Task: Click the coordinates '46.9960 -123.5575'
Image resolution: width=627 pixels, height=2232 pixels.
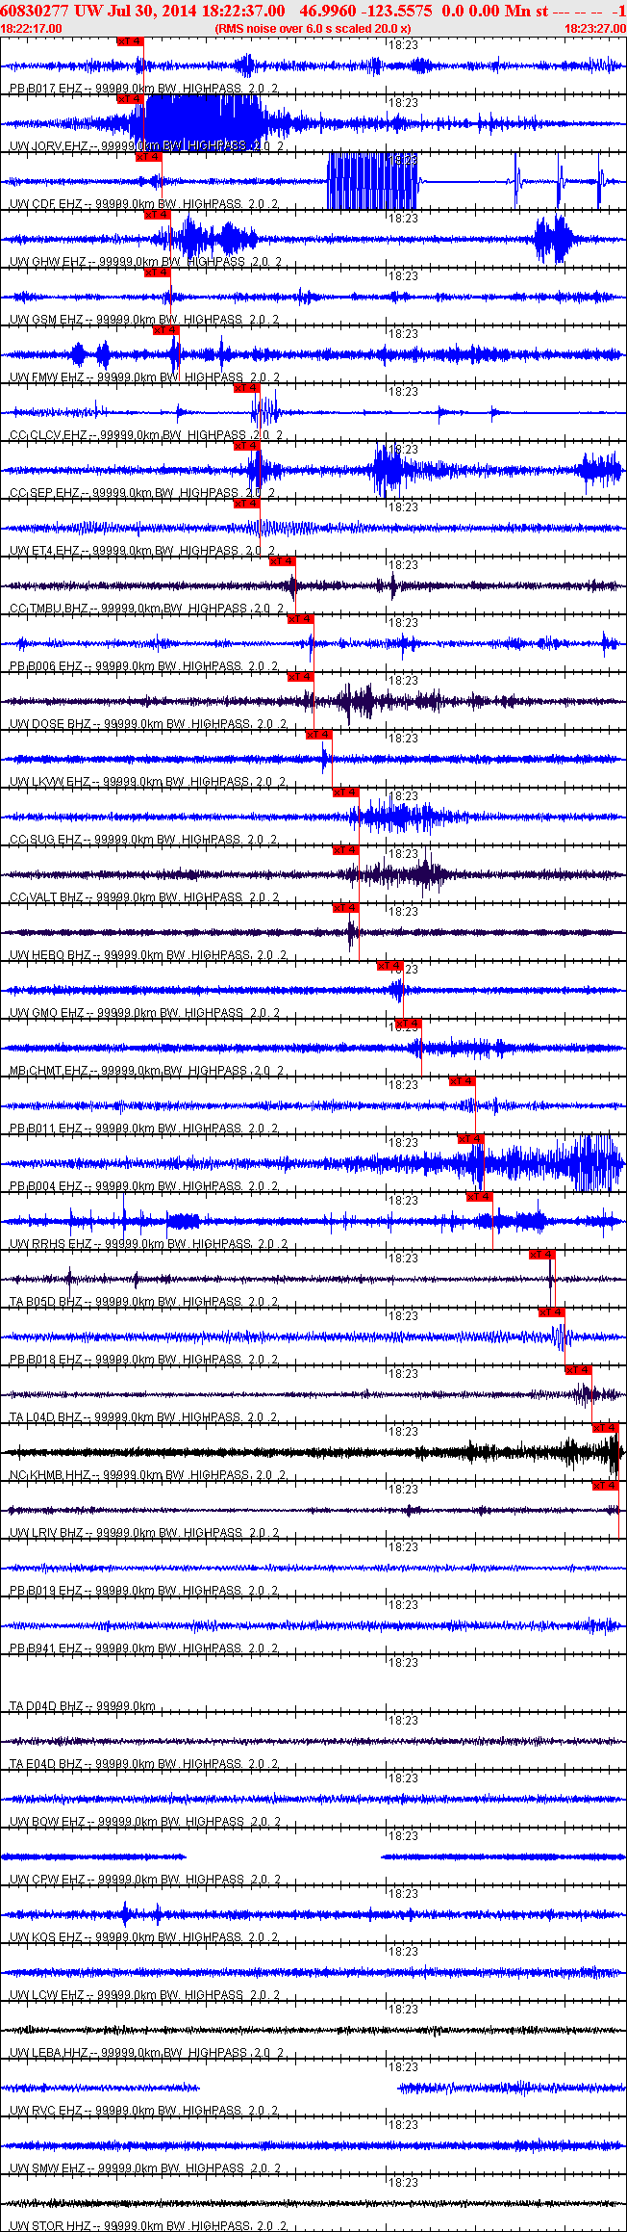Action: click(x=366, y=11)
